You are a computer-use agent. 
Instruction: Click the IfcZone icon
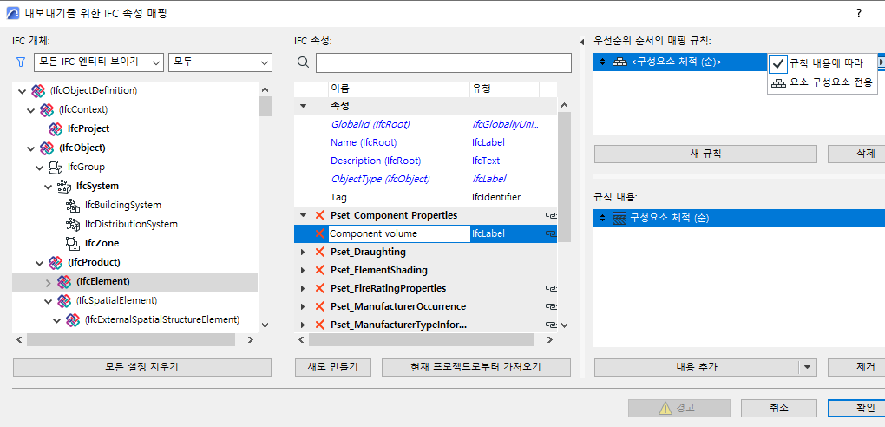(73, 243)
